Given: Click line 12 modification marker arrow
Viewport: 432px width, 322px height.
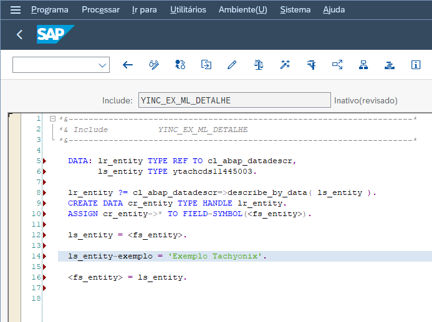Looking at the screenshot, I should [x=44, y=235].
